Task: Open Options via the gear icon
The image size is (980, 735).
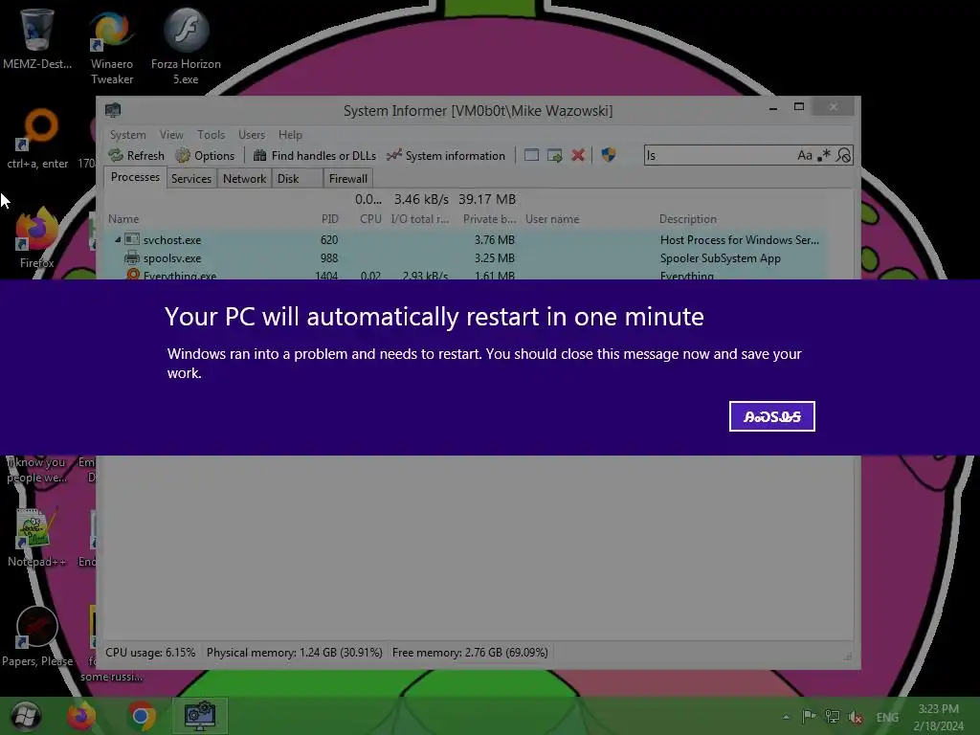Action: (x=183, y=155)
